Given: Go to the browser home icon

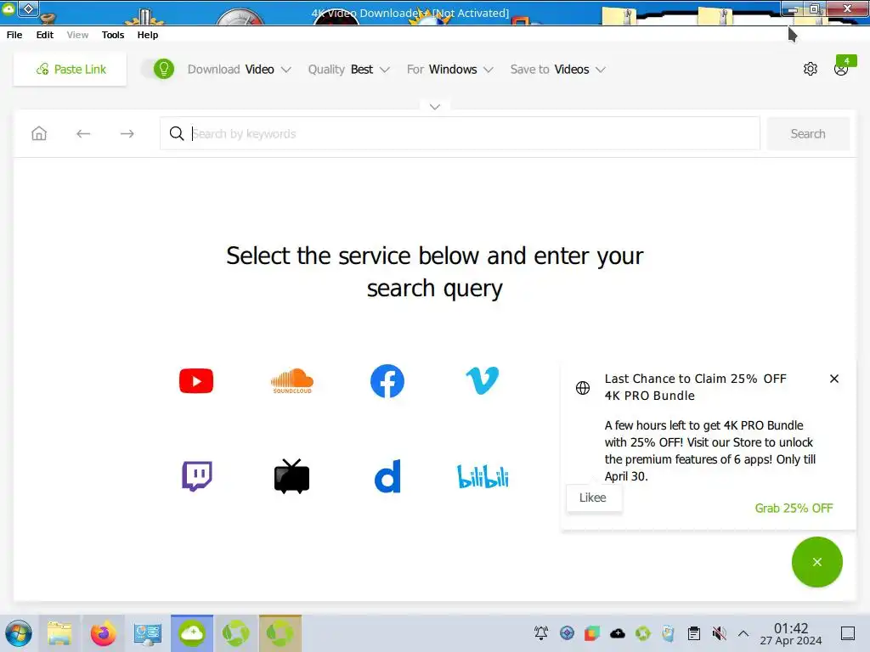Looking at the screenshot, I should coord(39,133).
